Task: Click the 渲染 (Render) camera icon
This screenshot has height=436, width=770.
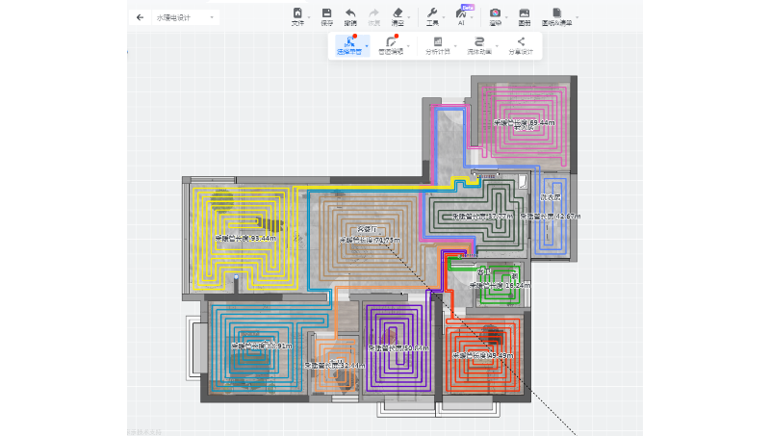Action: coord(495,16)
